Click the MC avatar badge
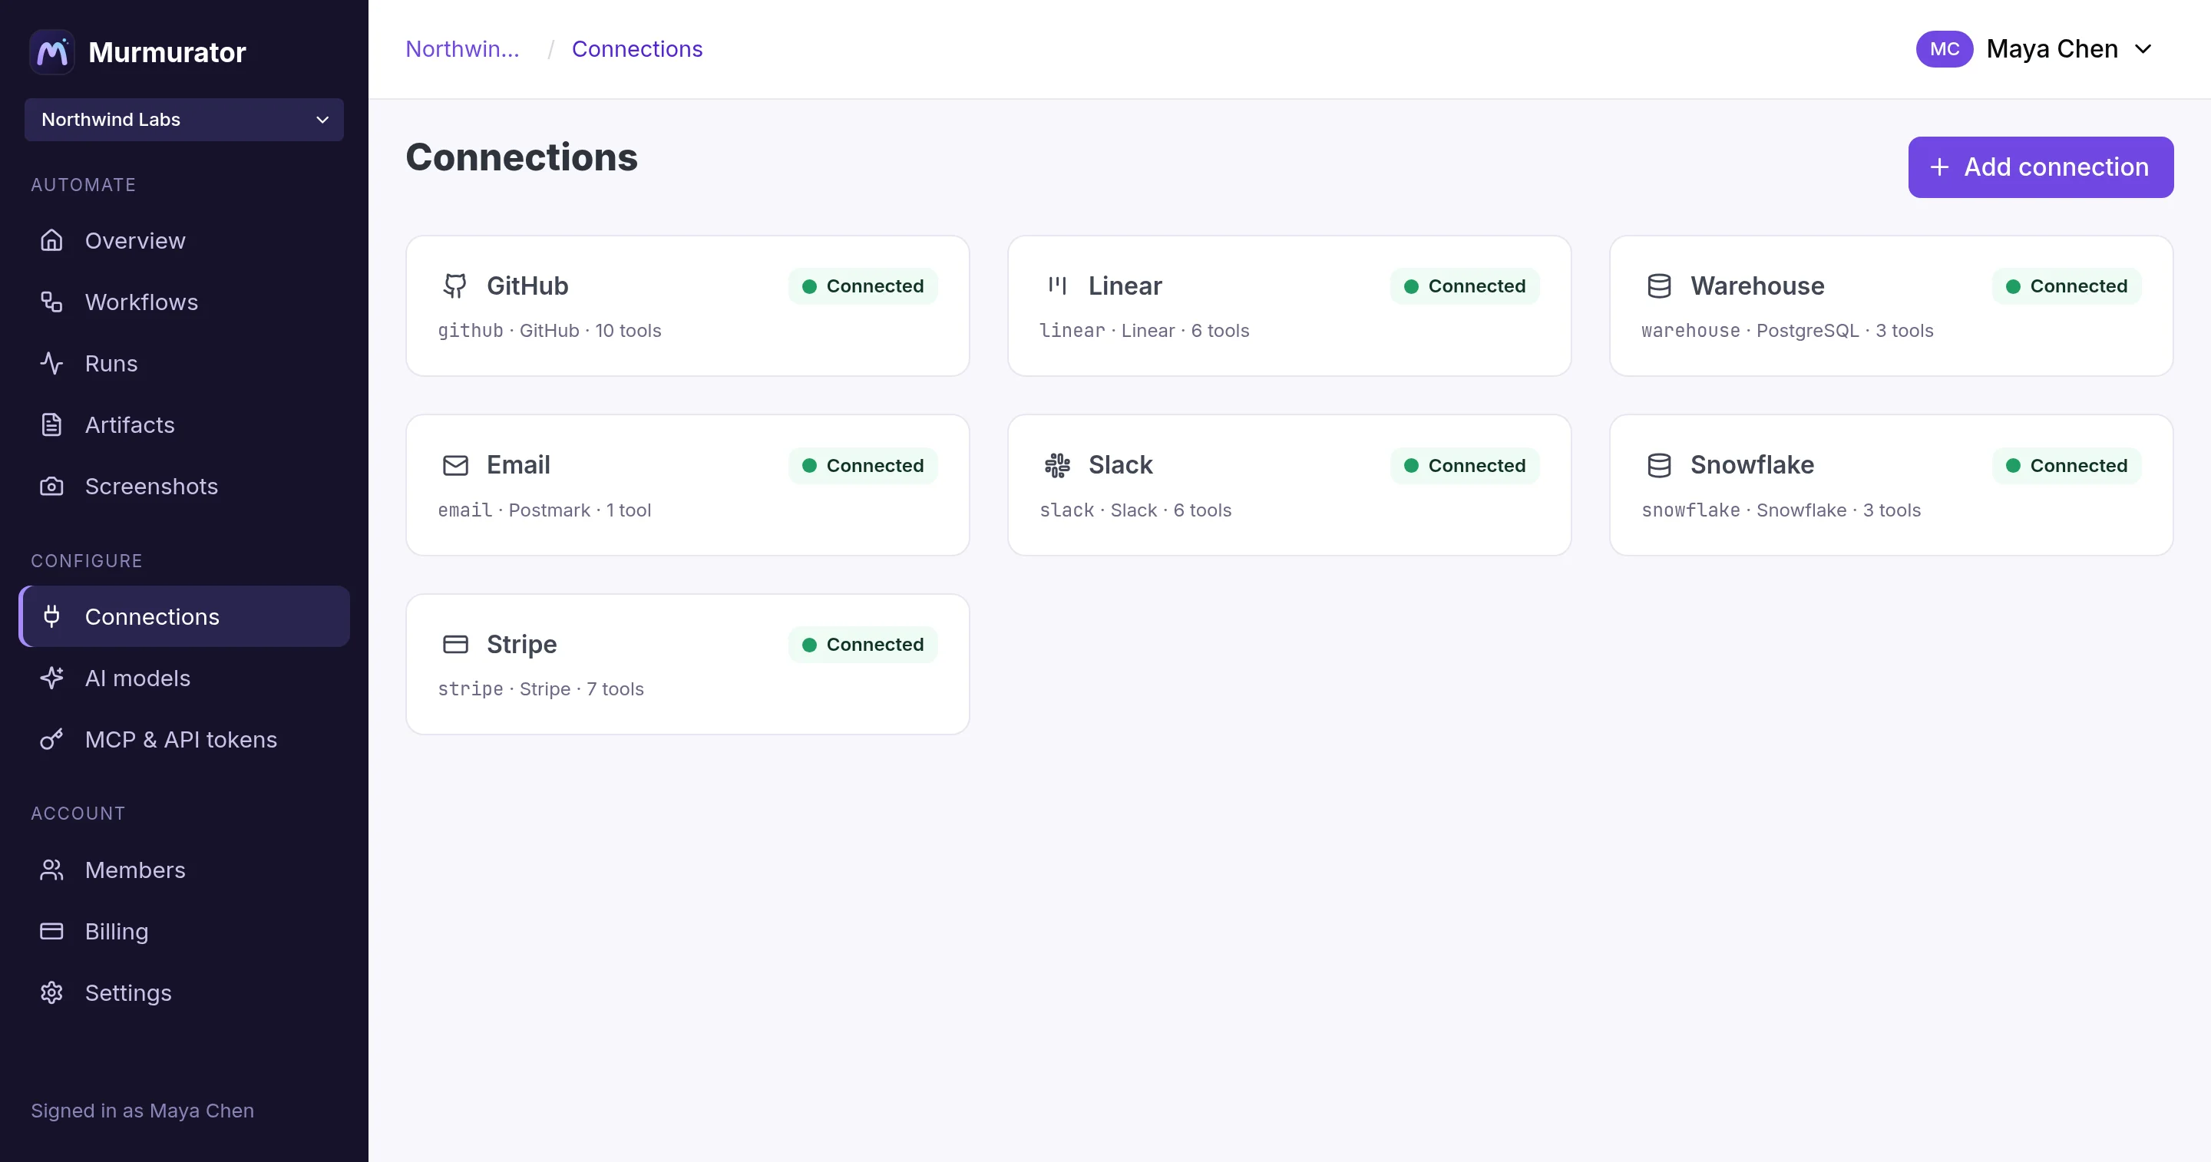 [x=1944, y=49]
